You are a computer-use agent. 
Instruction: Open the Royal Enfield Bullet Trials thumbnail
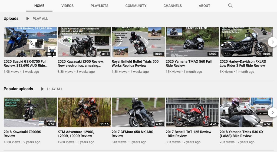[138, 42]
